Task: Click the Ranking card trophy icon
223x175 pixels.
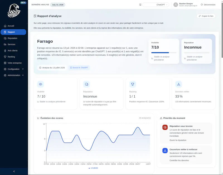Action: coord(133,84)
